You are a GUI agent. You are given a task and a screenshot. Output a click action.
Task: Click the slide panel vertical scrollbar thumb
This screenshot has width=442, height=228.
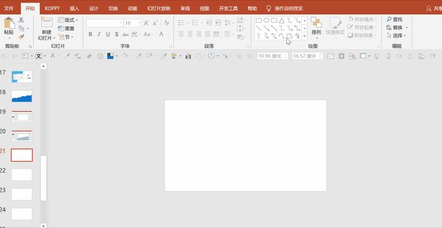(x=43, y=178)
